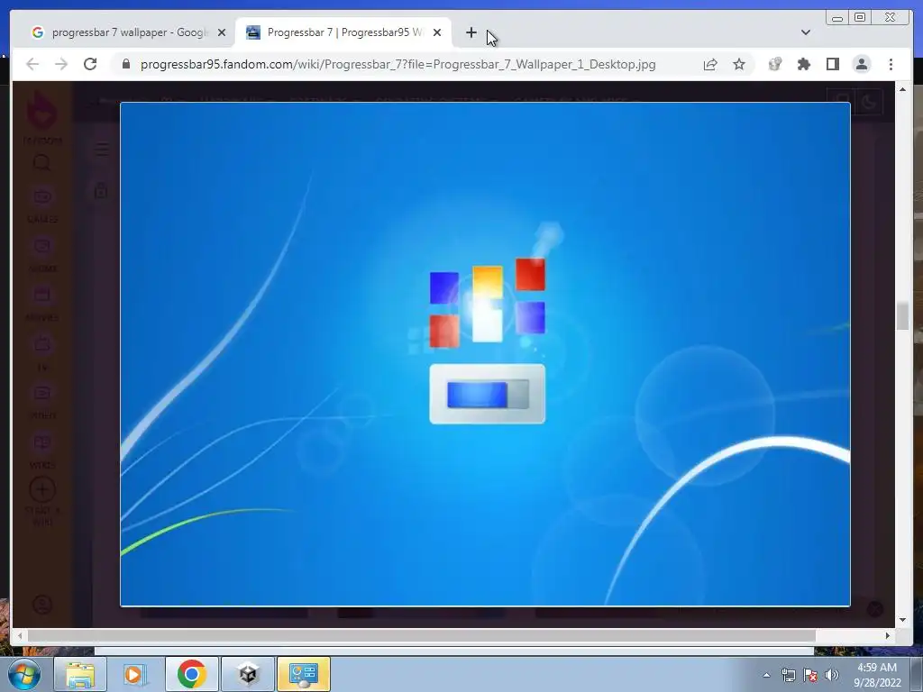Viewport: 923px width, 692px height.
Task: Open the volume speaker tray icon
Action: tap(832, 675)
